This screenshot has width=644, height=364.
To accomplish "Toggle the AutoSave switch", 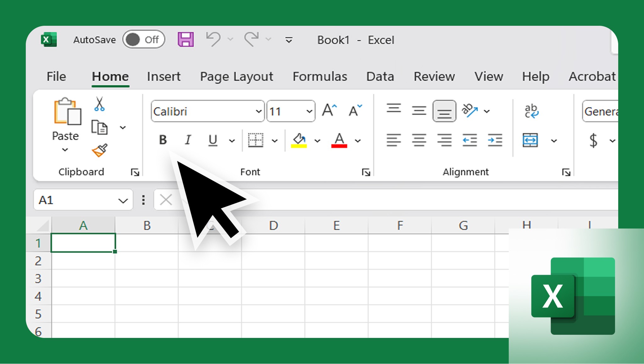I will [144, 40].
